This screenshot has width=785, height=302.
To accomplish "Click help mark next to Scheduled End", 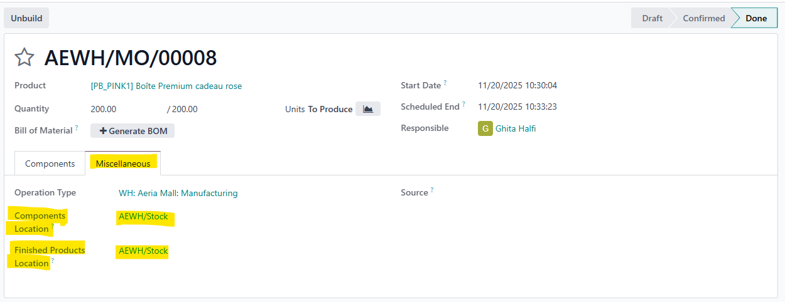I will [x=465, y=104].
